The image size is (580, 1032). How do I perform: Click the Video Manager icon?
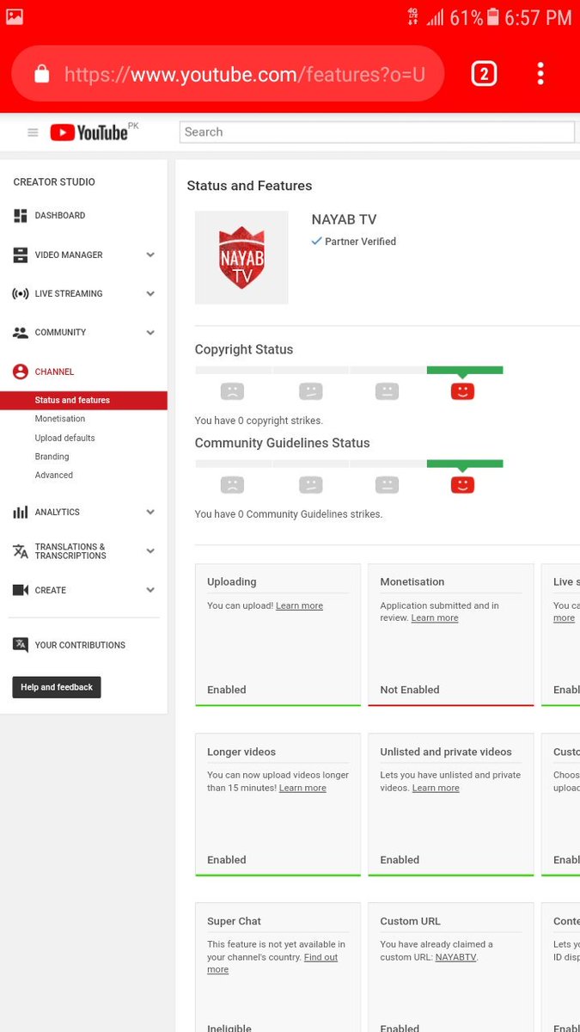click(21, 255)
